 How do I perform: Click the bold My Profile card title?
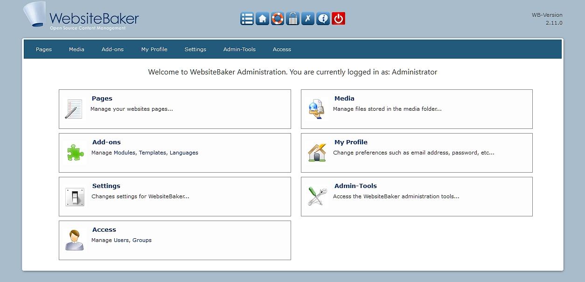coord(351,142)
